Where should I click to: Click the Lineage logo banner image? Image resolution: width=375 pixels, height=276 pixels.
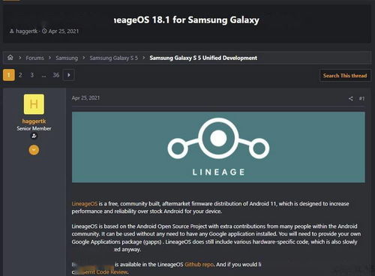(218, 147)
